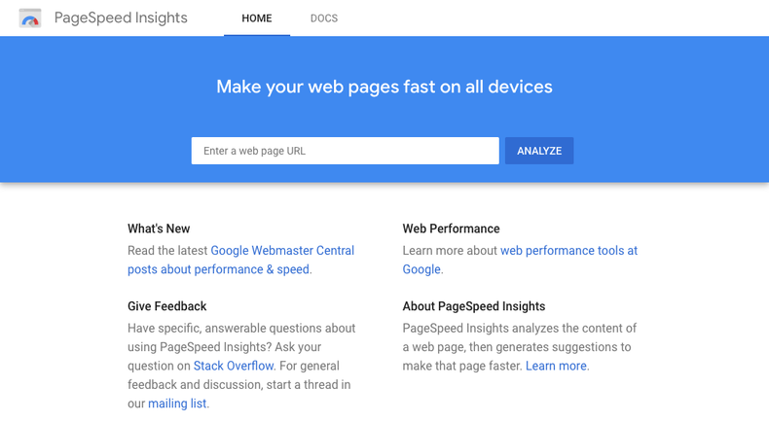Click the Give Feedback heading
Viewport: 769px width, 422px height.
click(166, 306)
